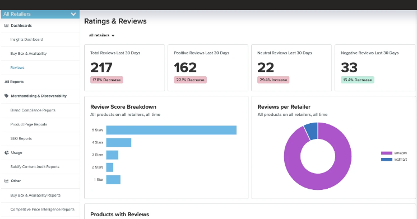Select the Reviews dashboard link
417x219 pixels.
17,68
